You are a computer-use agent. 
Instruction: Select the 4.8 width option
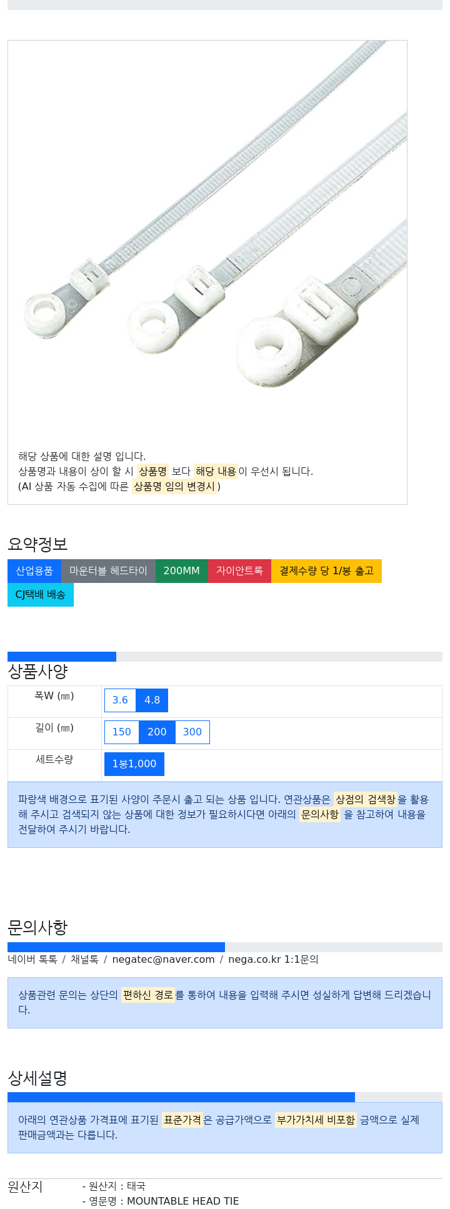(152, 700)
